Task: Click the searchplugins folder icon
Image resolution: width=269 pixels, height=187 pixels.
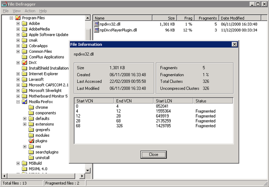Action: coord(31,152)
